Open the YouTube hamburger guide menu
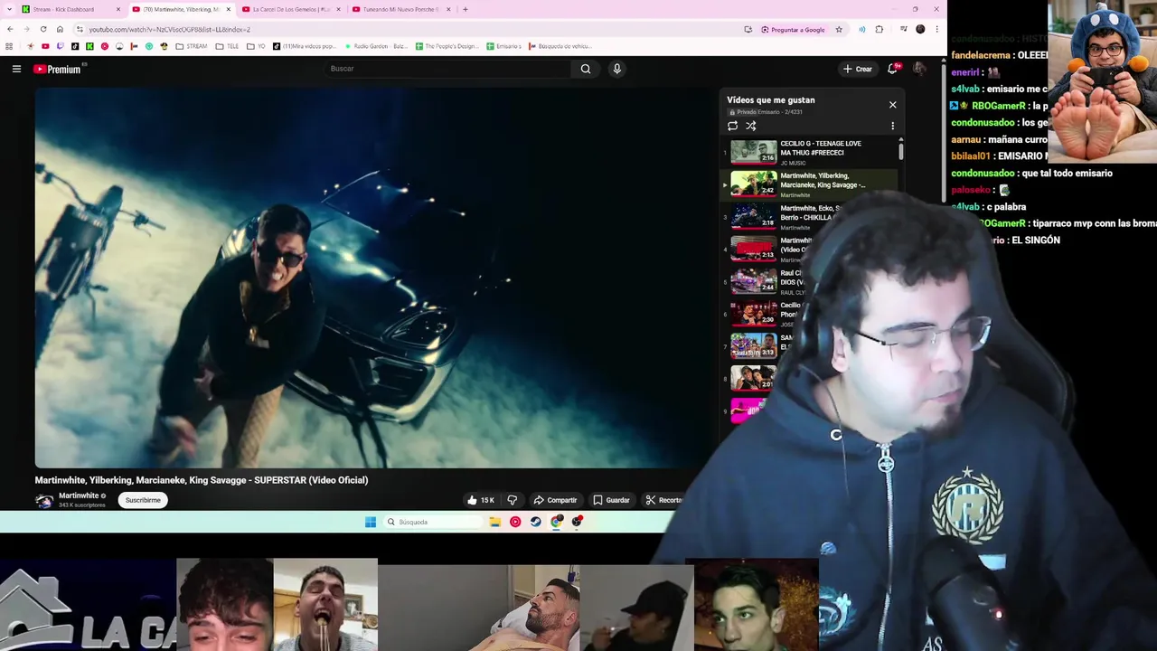1157x651 pixels. click(16, 69)
